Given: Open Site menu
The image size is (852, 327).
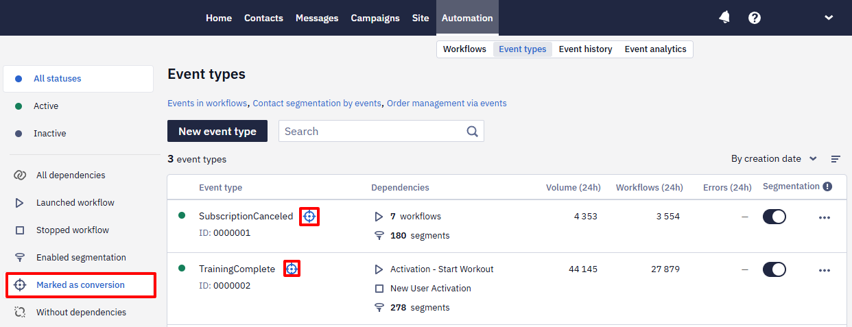Looking at the screenshot, I should point(421,18).
